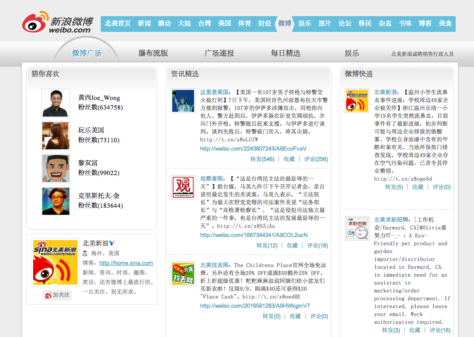474x337 pixels.
Task: Click the 北美求职招聘 author link
Action: (x=391, y=220)
